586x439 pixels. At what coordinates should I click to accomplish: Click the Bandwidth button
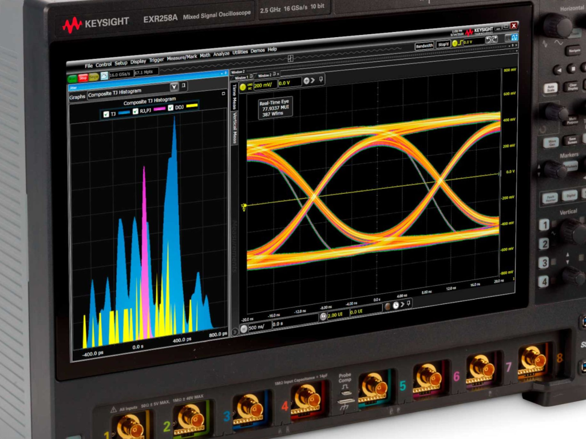click(x=424, y=45)
